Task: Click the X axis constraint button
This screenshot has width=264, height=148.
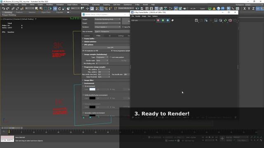Action: [245, 8]
